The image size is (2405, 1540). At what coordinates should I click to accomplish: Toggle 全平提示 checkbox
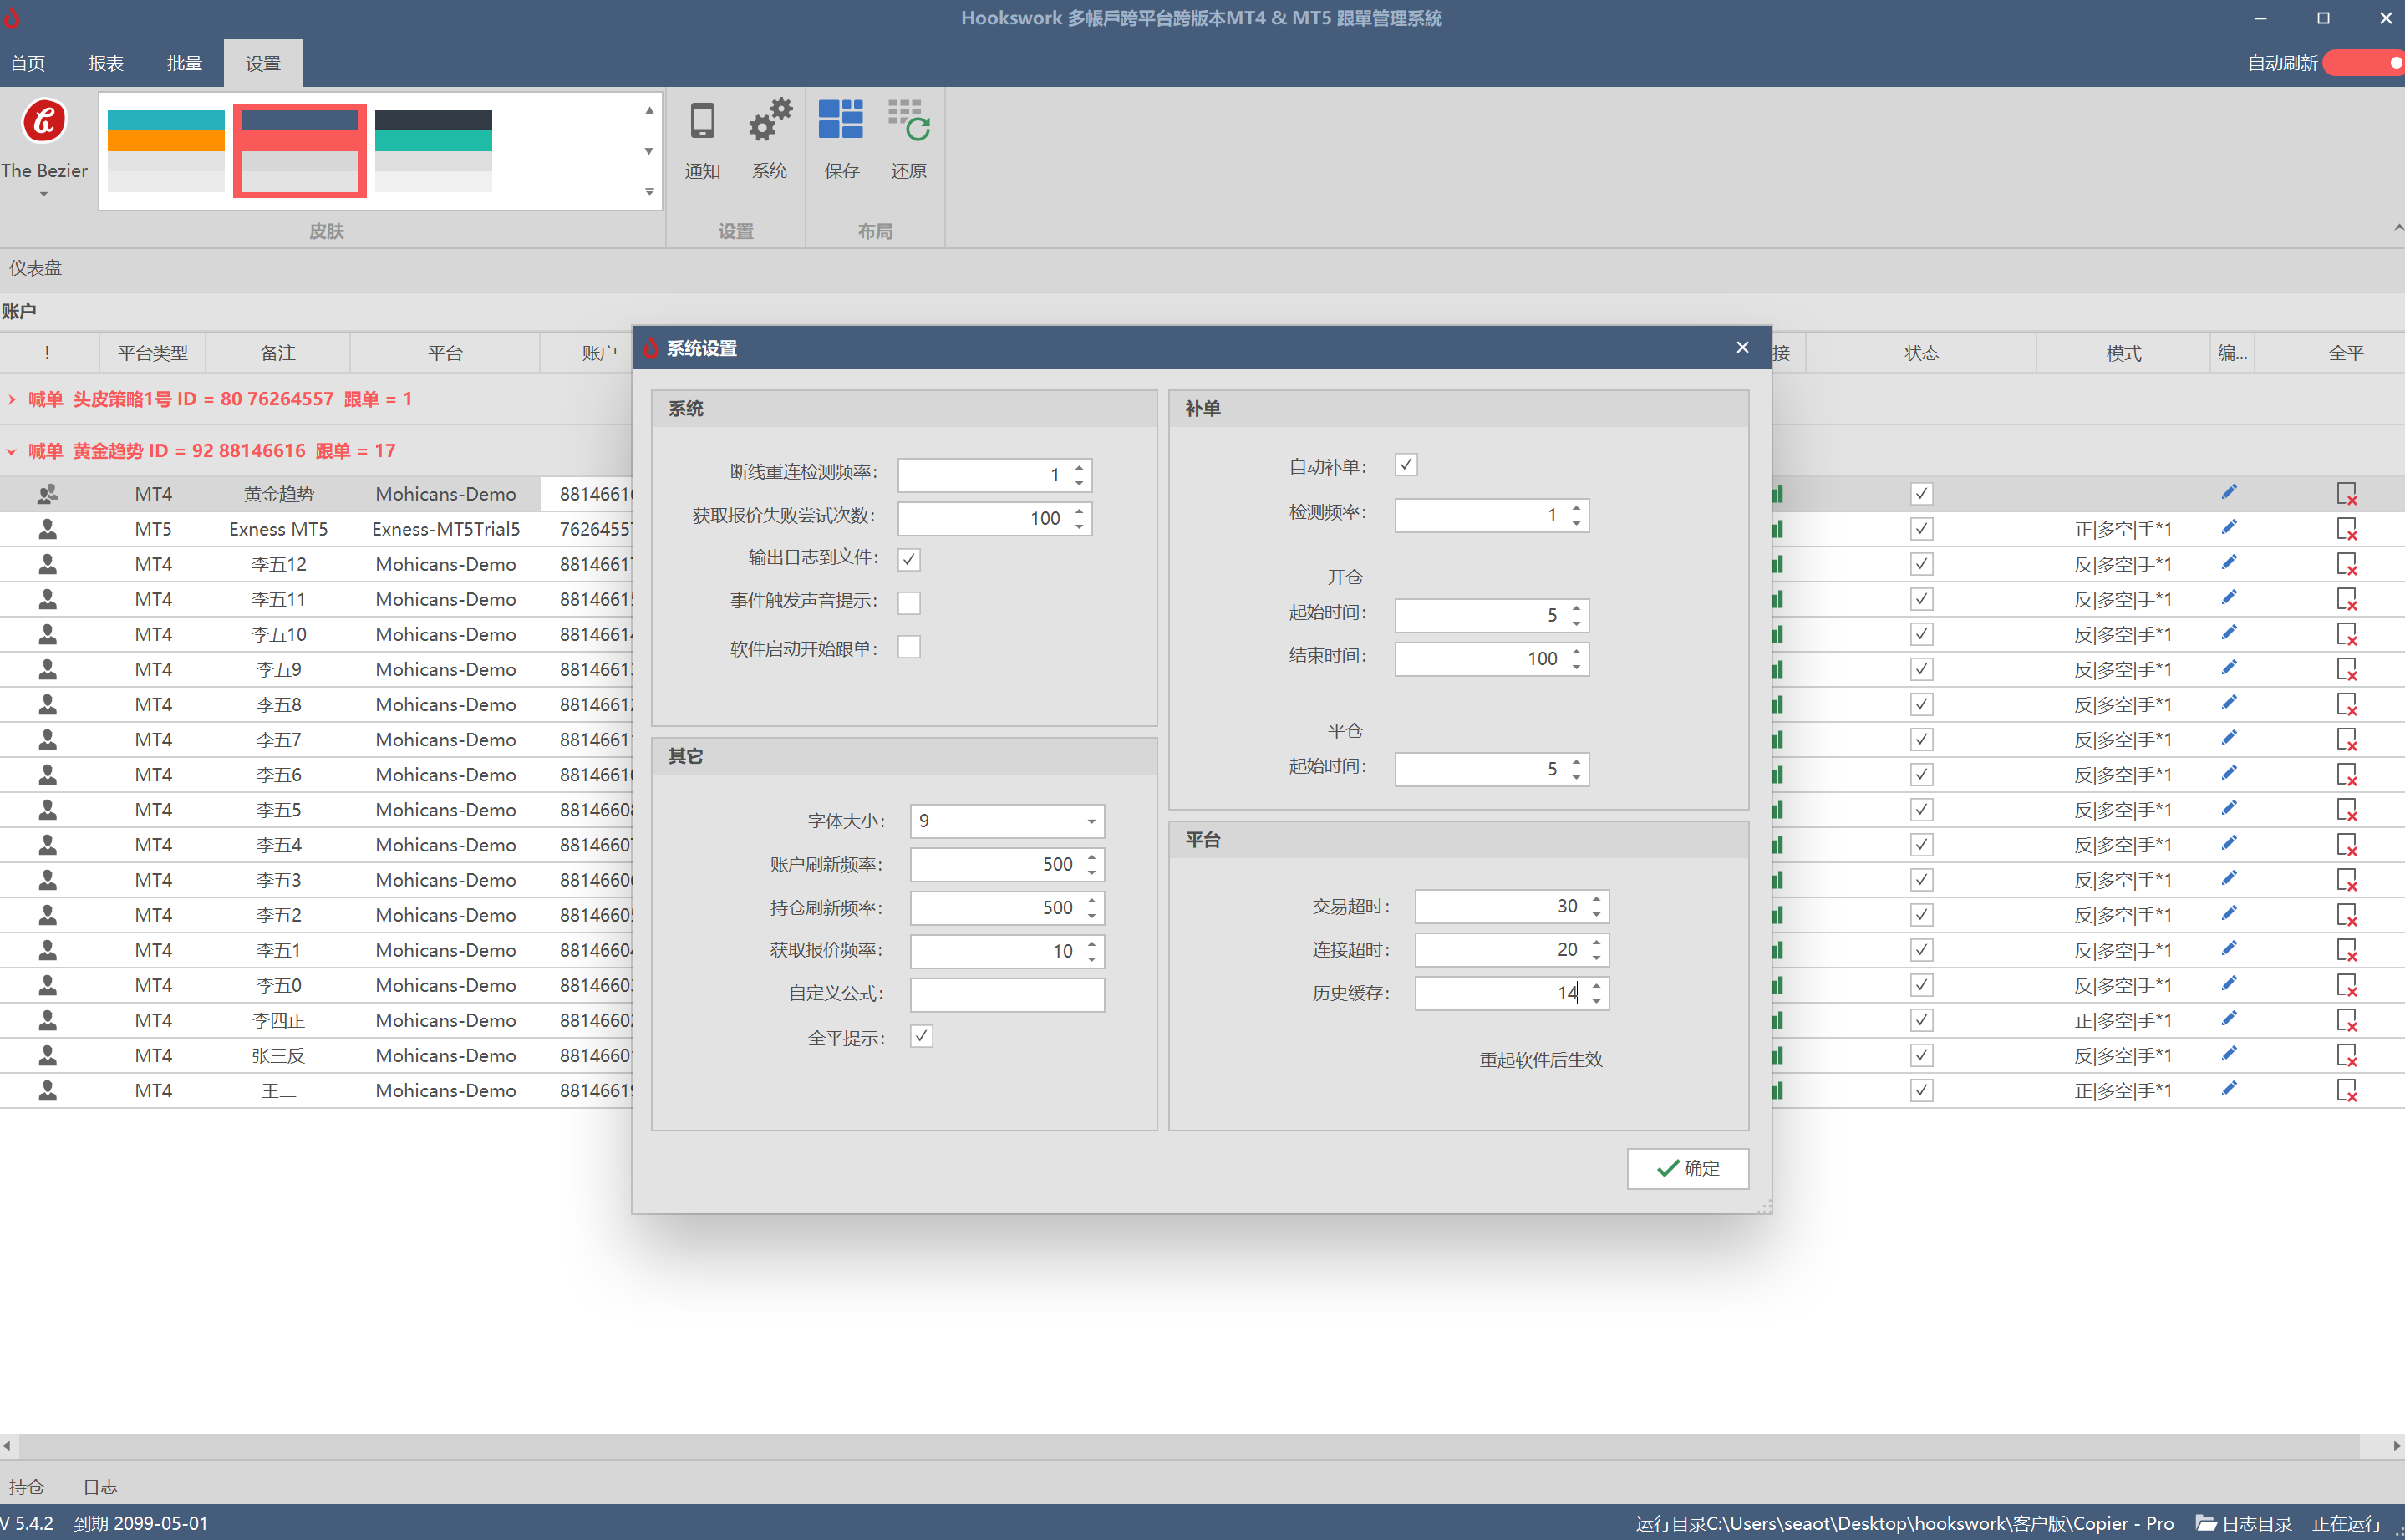click(x=922, y=1036)
